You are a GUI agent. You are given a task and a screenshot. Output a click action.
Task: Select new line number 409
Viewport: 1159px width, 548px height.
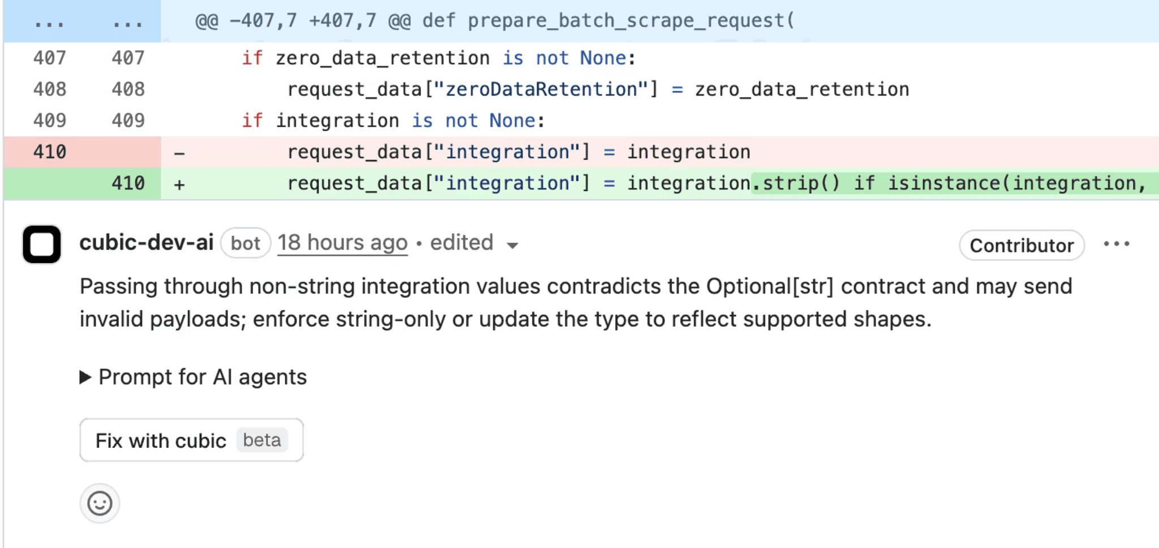click(128, 120)
